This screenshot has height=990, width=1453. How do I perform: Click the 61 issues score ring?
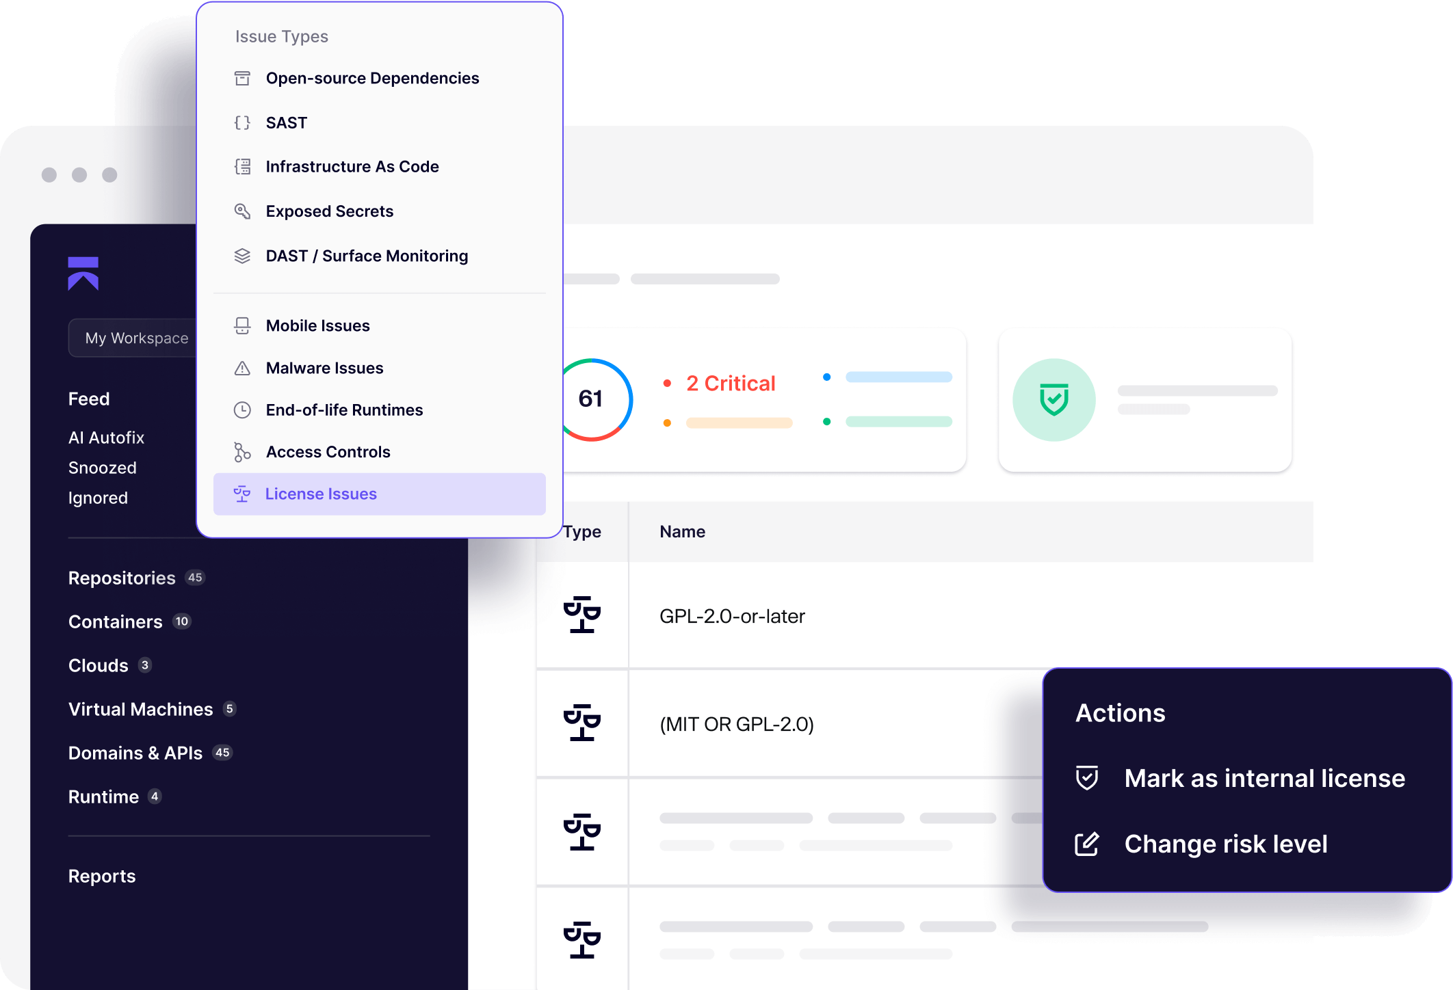point(592,399)
